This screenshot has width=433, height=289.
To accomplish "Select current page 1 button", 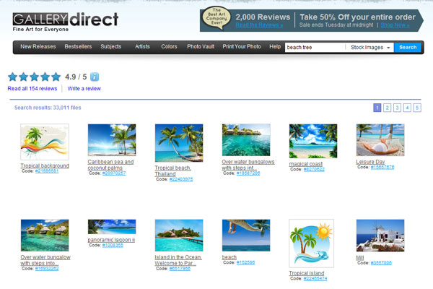I will (x=377, y=108).
